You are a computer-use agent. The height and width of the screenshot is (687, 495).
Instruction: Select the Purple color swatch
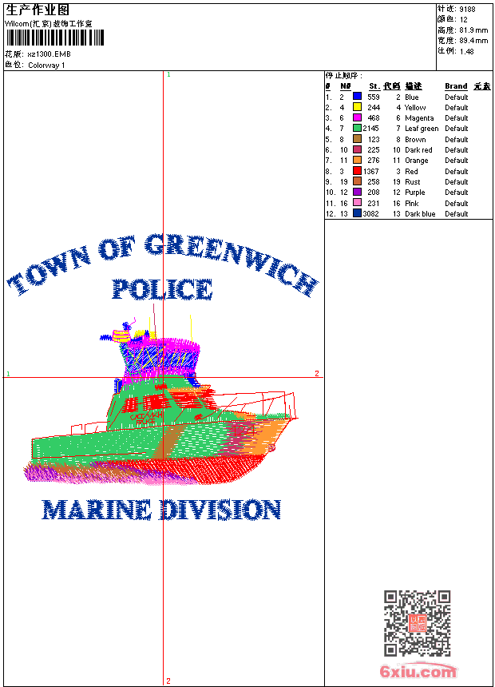(358, 193)
